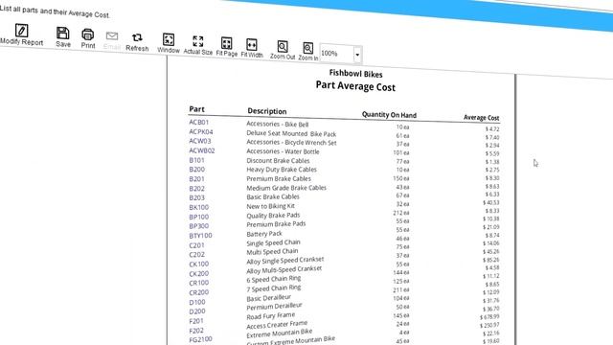
Task: Open part link ACWB02
Action: (x=202, y=150)
